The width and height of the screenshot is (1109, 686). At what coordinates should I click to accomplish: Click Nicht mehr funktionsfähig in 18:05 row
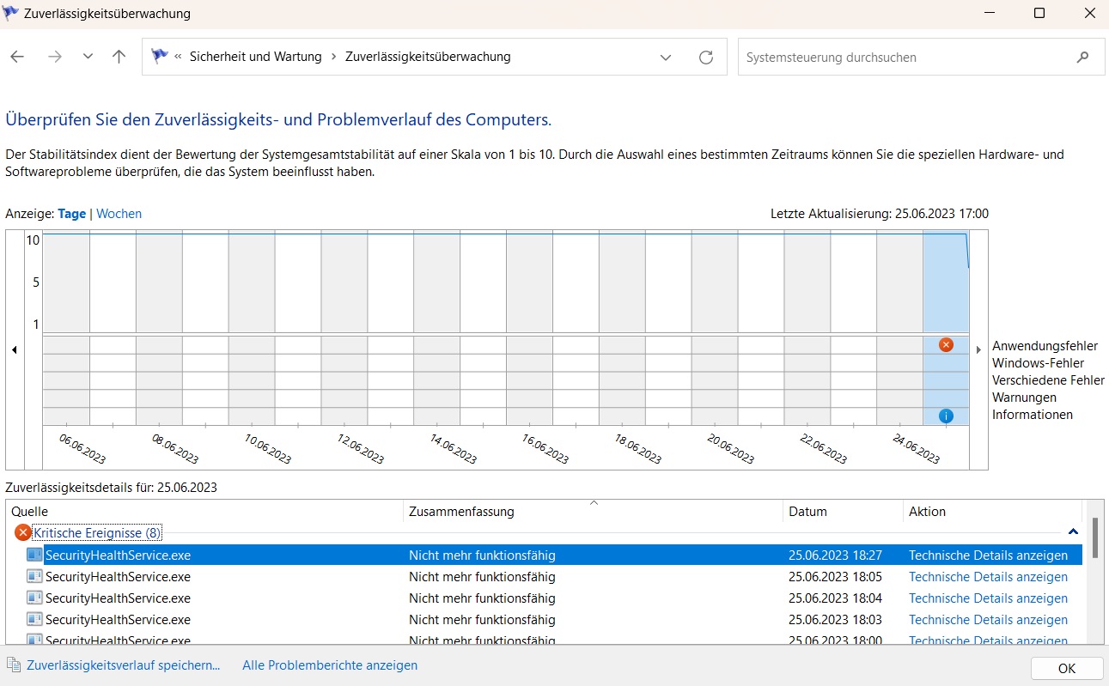[x=482, y=577]
